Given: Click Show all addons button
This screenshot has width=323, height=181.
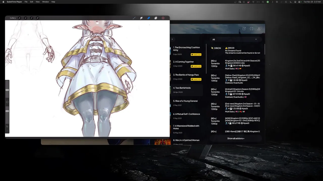Looking at the screenshot, I should click(x=236, y=139).
